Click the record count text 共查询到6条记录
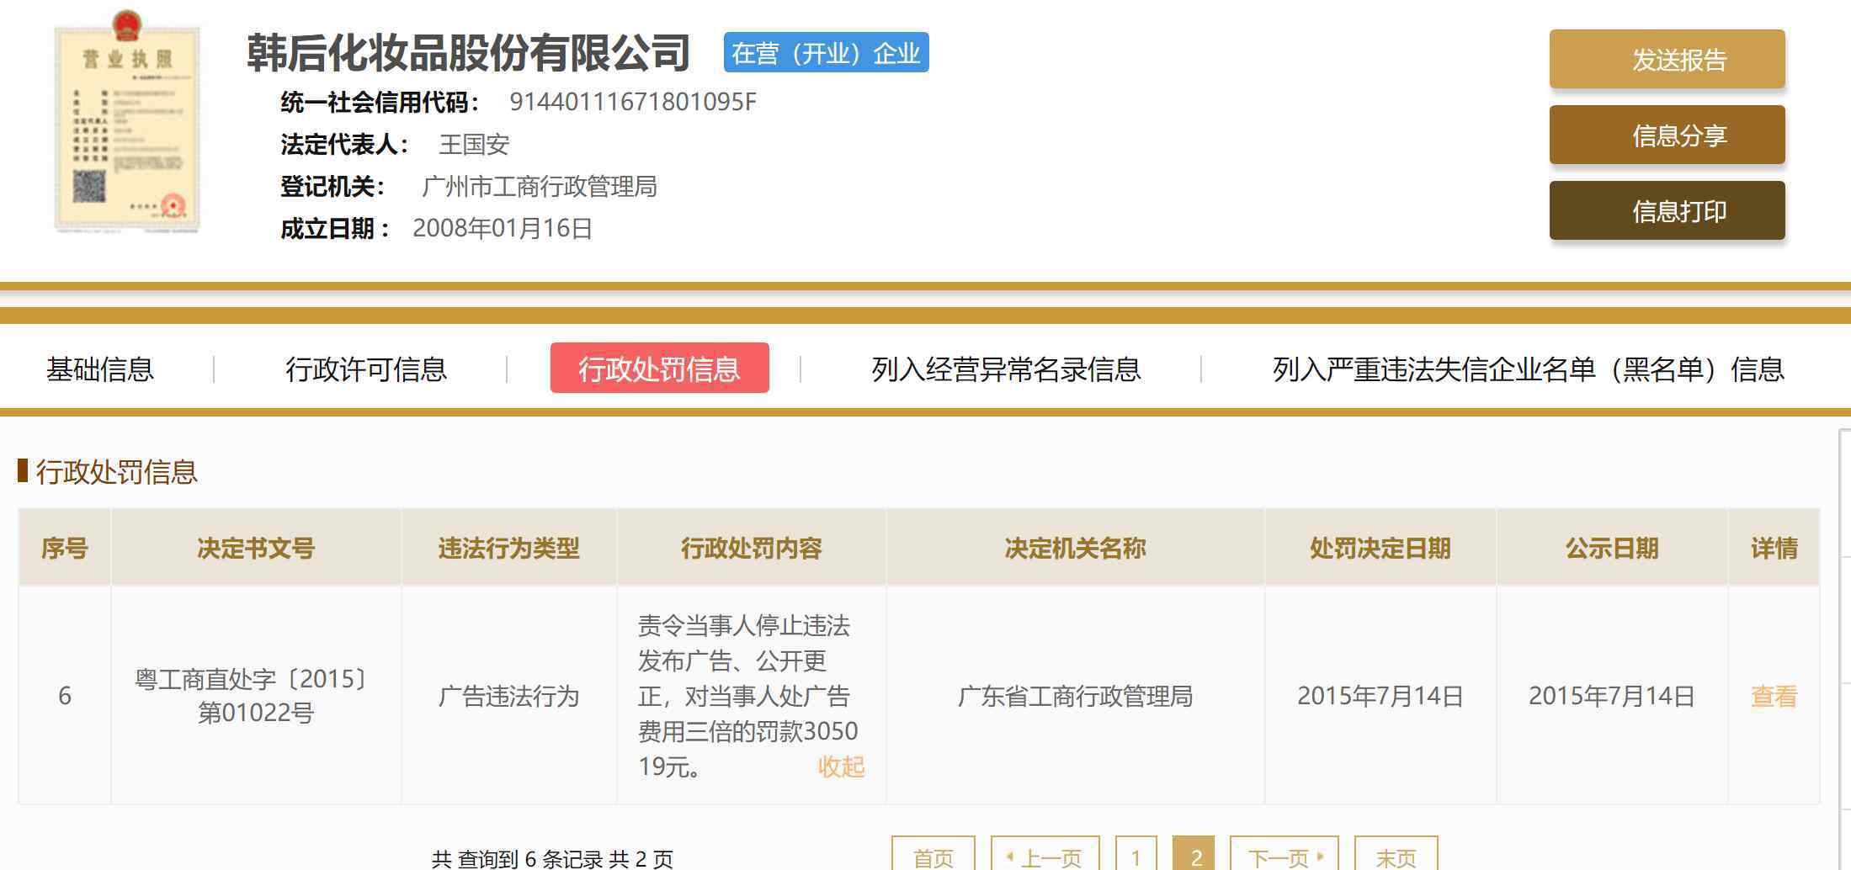The image size is (1851, 870). (x=518, y=858)
